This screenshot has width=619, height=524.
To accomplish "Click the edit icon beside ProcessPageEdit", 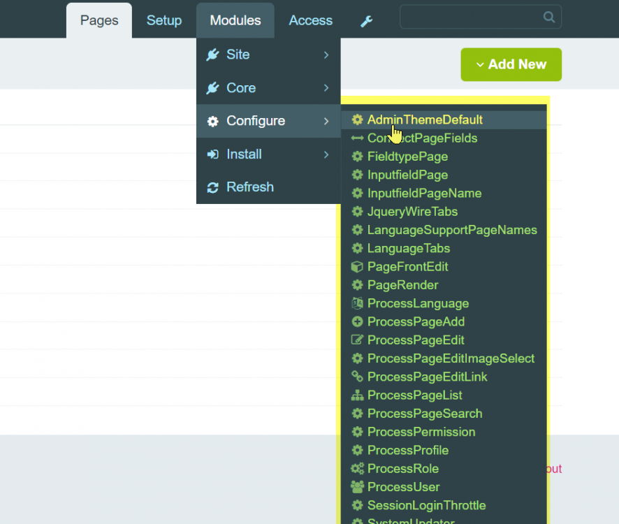I will 357,340.
